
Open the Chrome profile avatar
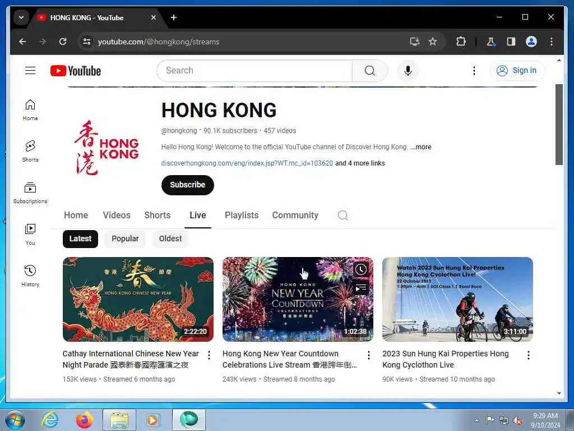tap(531, 42)
